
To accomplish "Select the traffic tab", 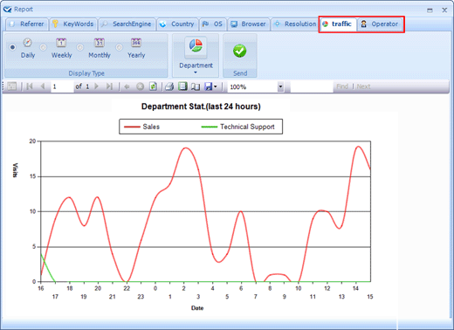I will (338, 24).
